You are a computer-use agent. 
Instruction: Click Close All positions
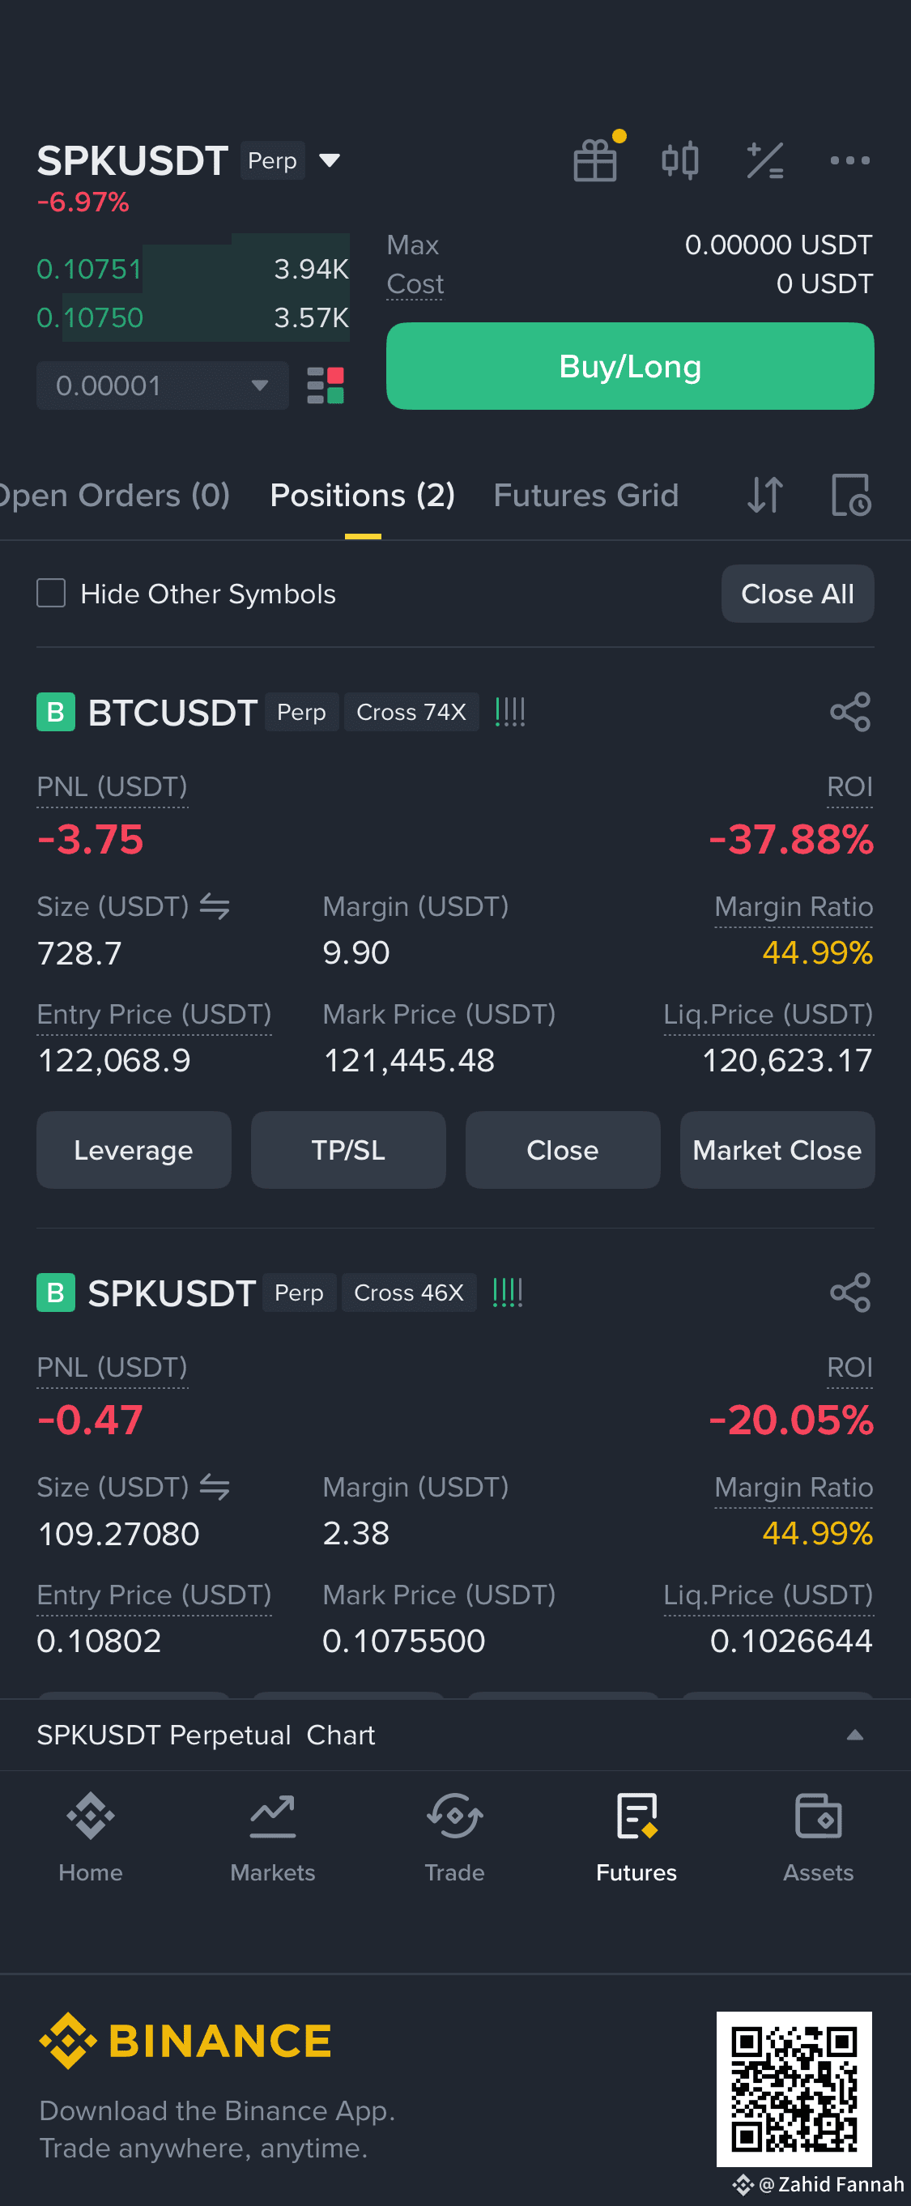click(797, 594)
